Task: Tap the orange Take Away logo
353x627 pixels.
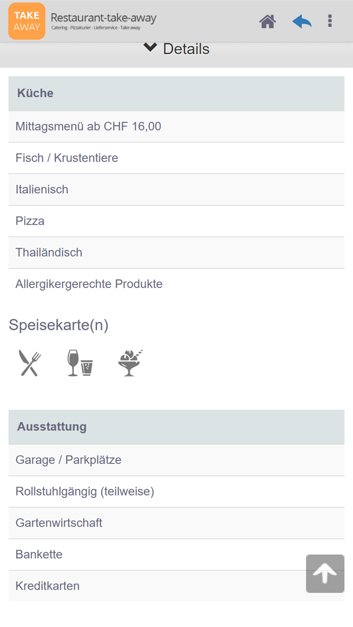Action: (27, 21)
